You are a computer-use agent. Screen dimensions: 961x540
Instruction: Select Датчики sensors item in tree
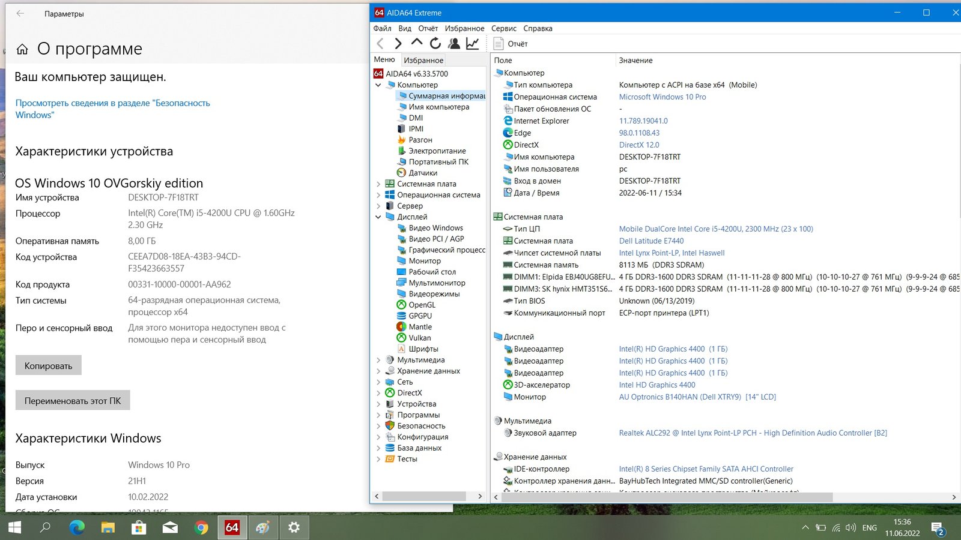(x=423, y=173)
